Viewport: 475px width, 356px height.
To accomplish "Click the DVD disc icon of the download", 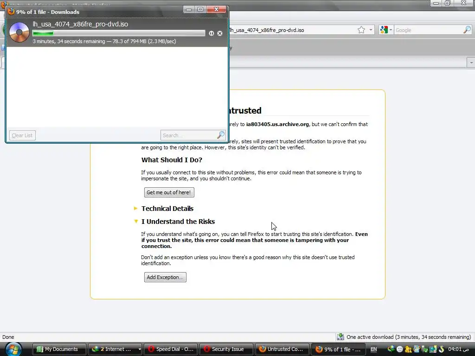I will click(19, 32).
